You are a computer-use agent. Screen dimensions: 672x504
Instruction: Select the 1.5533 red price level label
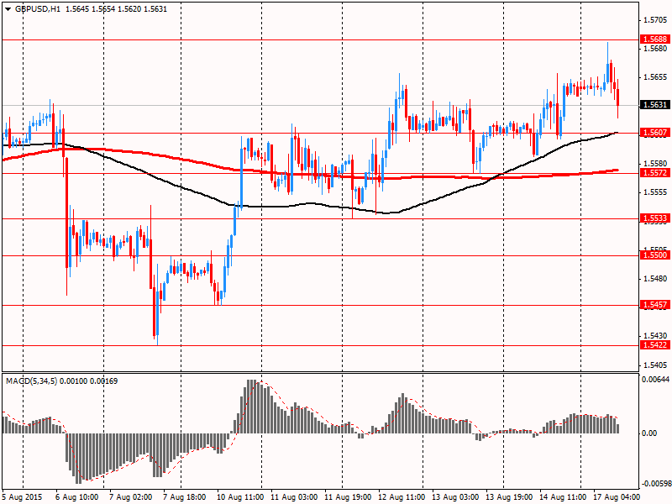point(654,218)
